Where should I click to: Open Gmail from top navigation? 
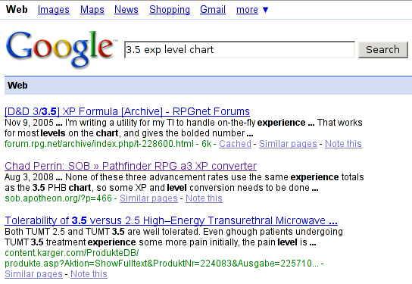(213, 9)
